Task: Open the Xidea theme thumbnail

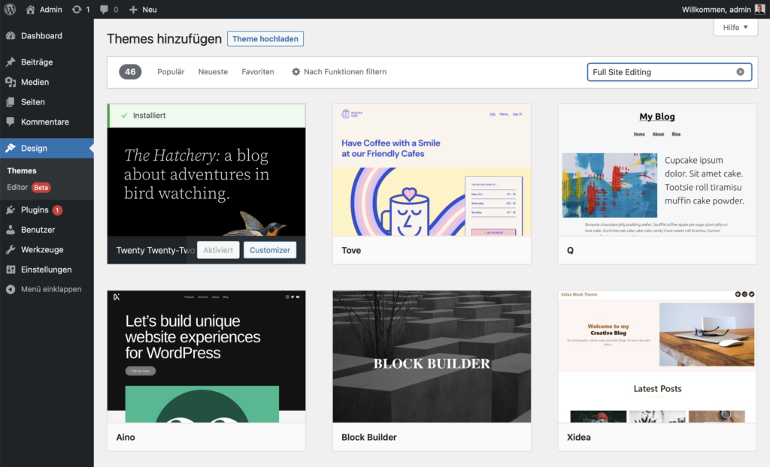Action: click(x=657, y=357)
